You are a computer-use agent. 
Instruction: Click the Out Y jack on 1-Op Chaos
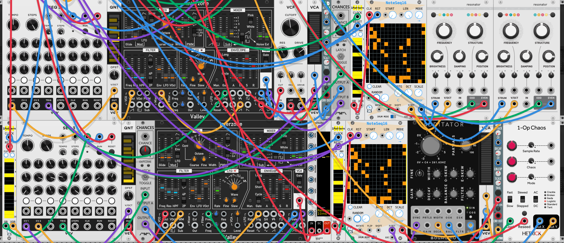pos(553,221)
